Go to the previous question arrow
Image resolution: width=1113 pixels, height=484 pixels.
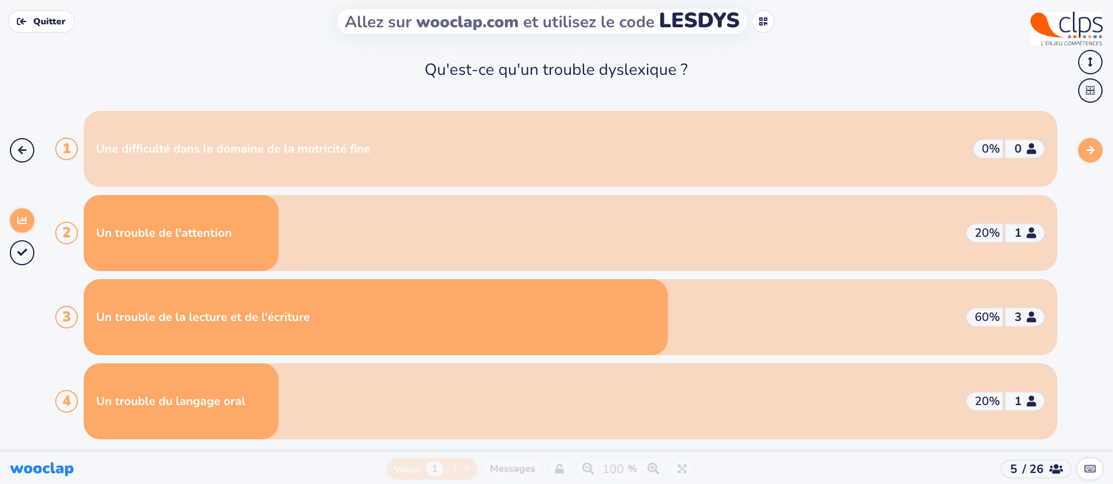tap(22, 150)
